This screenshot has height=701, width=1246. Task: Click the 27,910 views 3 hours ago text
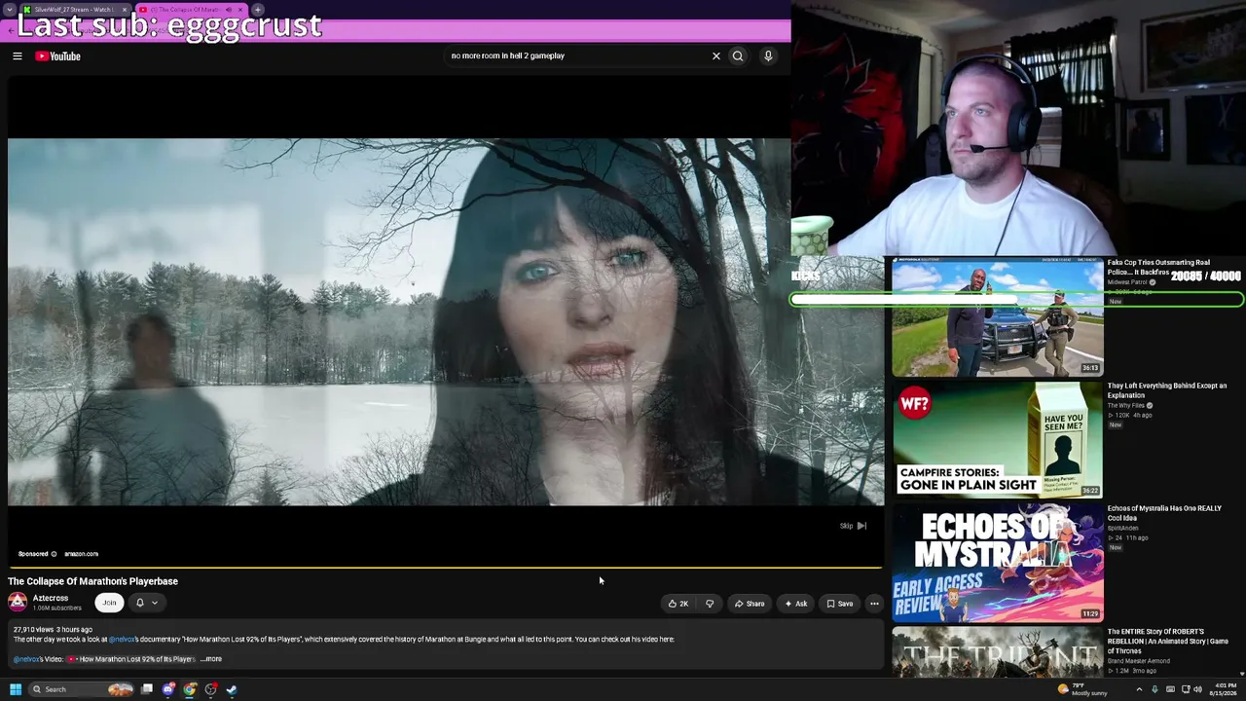[x=53, y=630]
